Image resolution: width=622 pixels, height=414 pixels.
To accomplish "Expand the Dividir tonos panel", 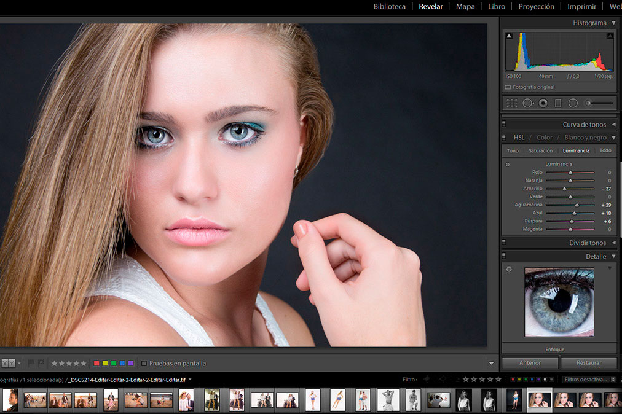I will pos(613,243).
